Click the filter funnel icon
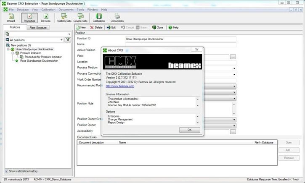The image size is (305, 183). (68, 40)
